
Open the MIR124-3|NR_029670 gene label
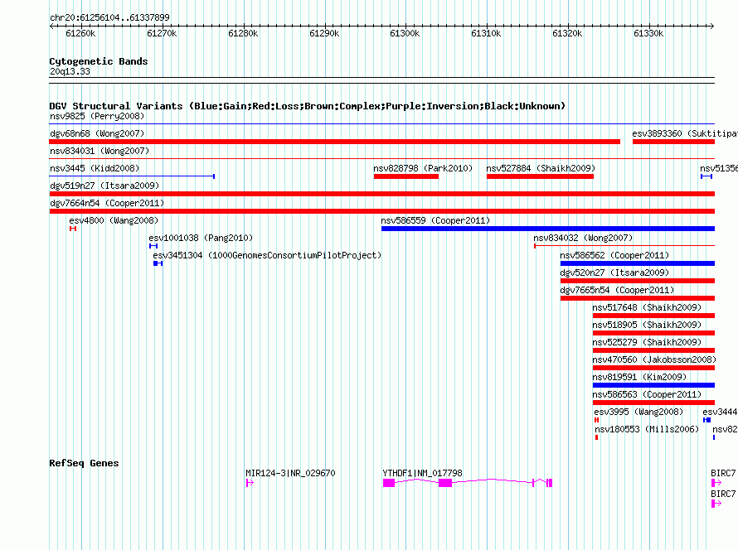pos(290,473)
